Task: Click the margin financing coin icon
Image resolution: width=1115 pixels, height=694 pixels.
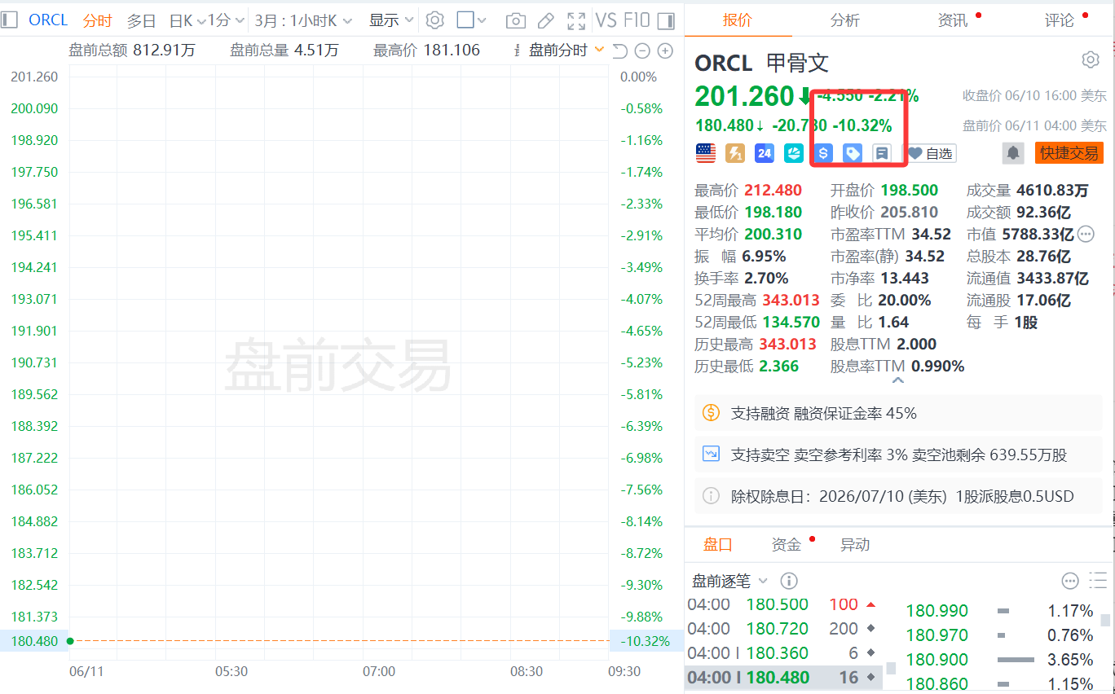Action: [711, 413]
